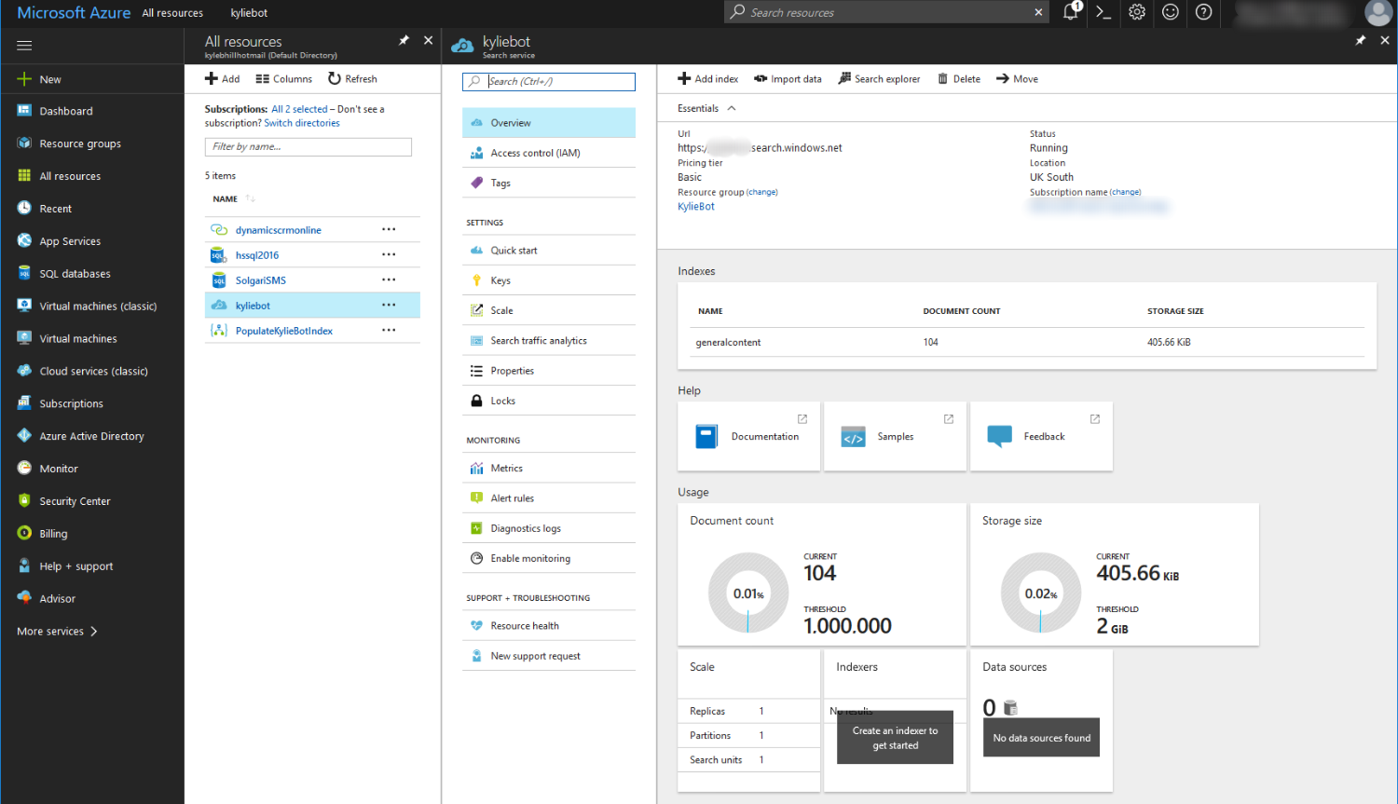Image resolution: width=1398 pixels, height=804 pixels.
Task: Click the Feedback tile speech bubble icon
Action: (999, 436)
